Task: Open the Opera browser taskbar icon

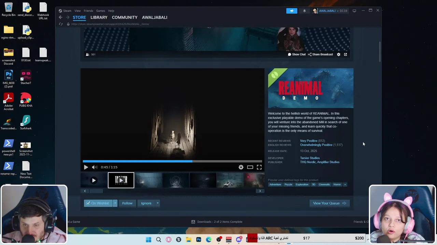Action: click(169, 240)
